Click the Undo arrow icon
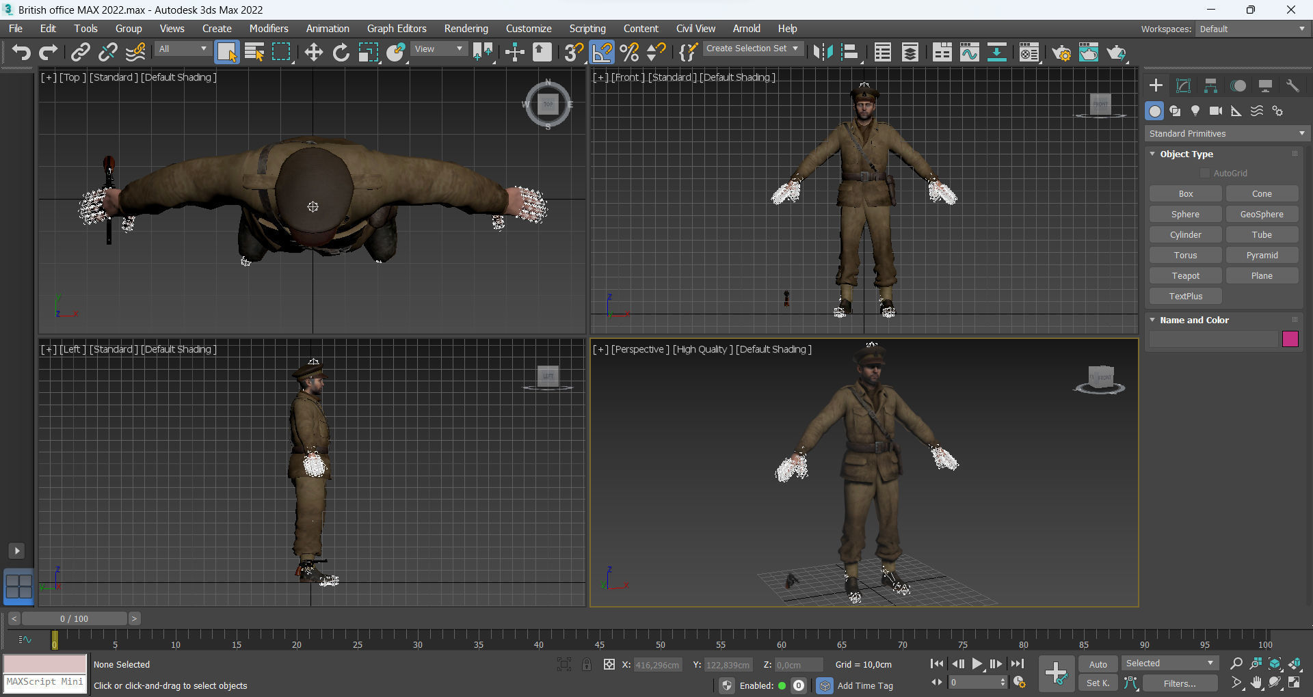 pos(21,53)
